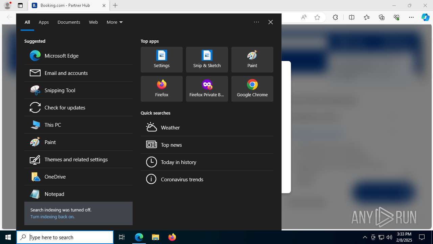Open search panel options ellipsis menu
433x244 pixels.
point(256,22)
